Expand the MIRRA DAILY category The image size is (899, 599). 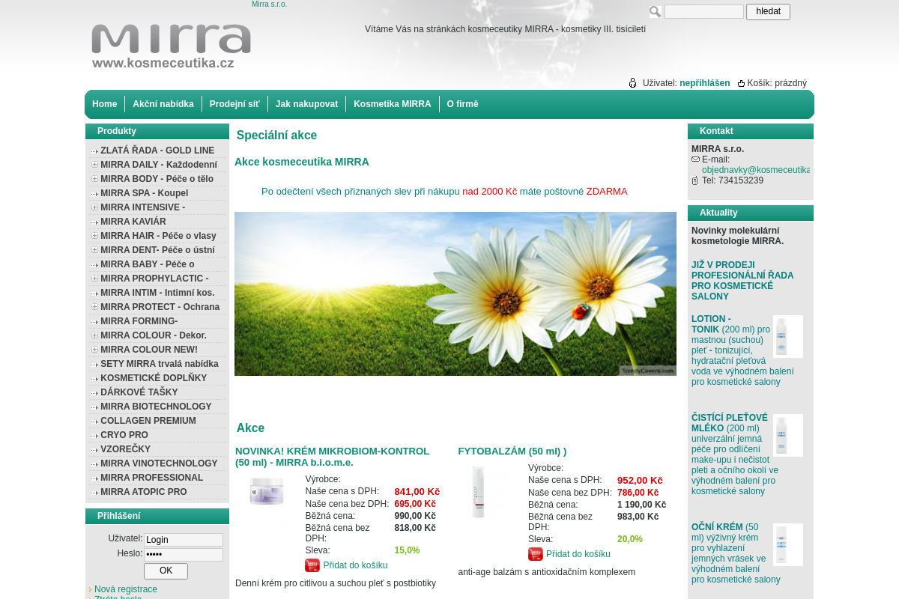[x=94, y=165]
